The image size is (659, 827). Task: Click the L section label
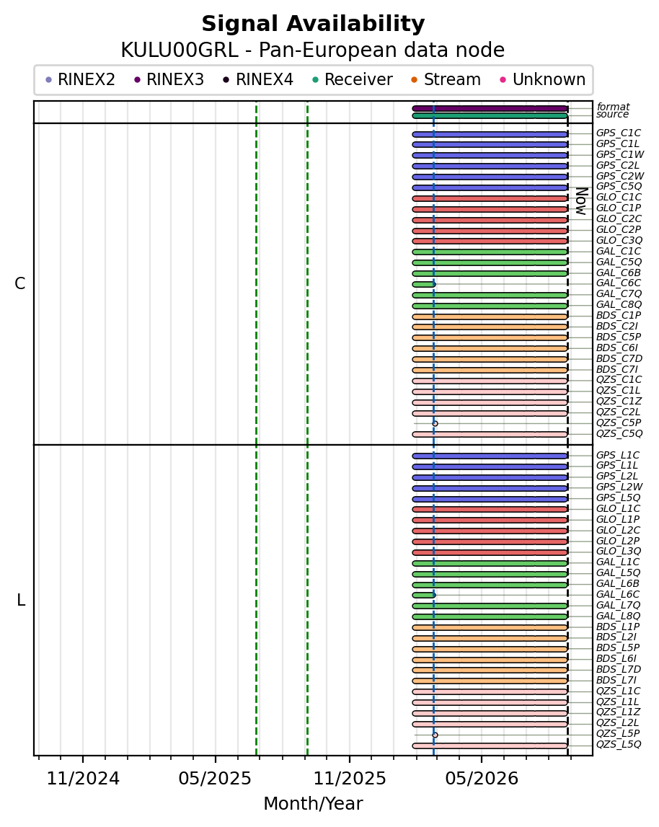pos(21,600)
